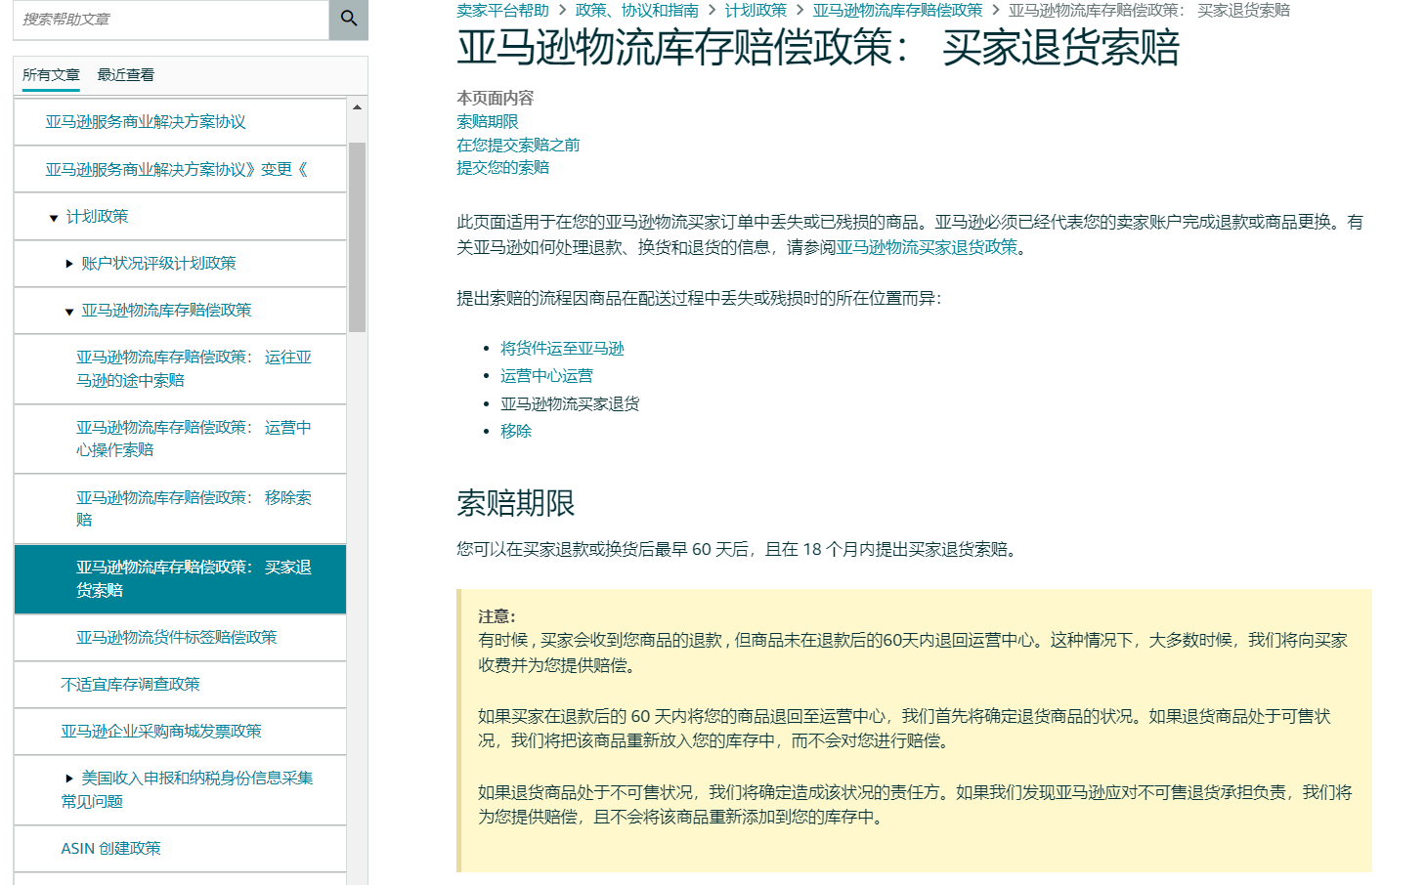
Task: Click the search magnifying glass icon
Action: click(348, 20)
